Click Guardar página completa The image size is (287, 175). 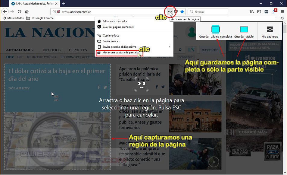click(215, 32)
